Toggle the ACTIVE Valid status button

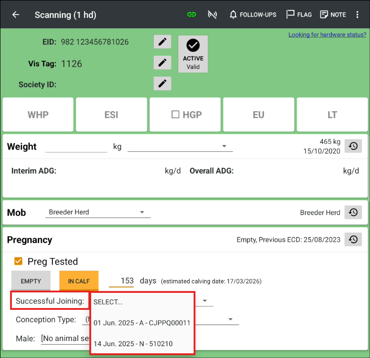tap(193, 55)
